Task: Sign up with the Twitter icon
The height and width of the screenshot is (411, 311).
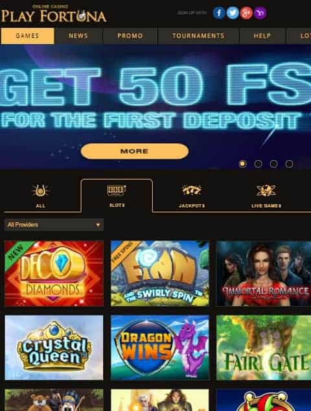Action: click(233, 13)
